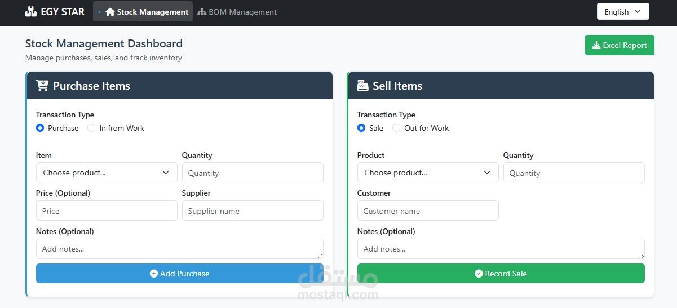Focus the Quantity field in Sell Items
677x308 pixels.
pos(574,173)
